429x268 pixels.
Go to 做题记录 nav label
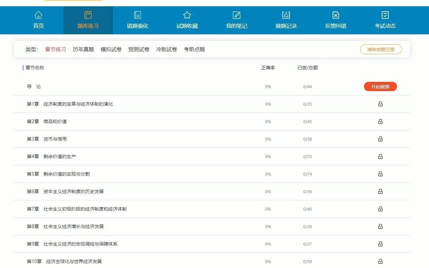(286, 26)
